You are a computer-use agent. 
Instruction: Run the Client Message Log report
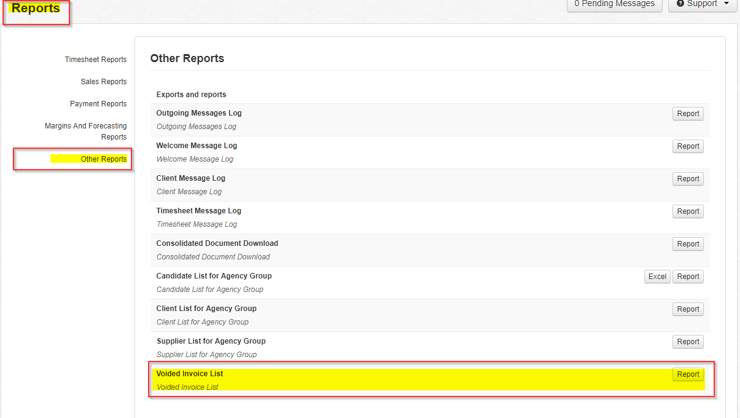point(688,179)
